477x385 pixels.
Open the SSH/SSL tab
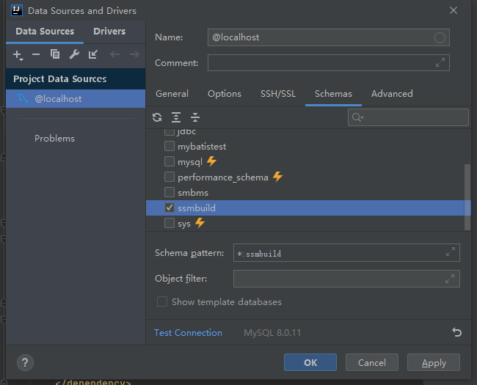(277, 94)
